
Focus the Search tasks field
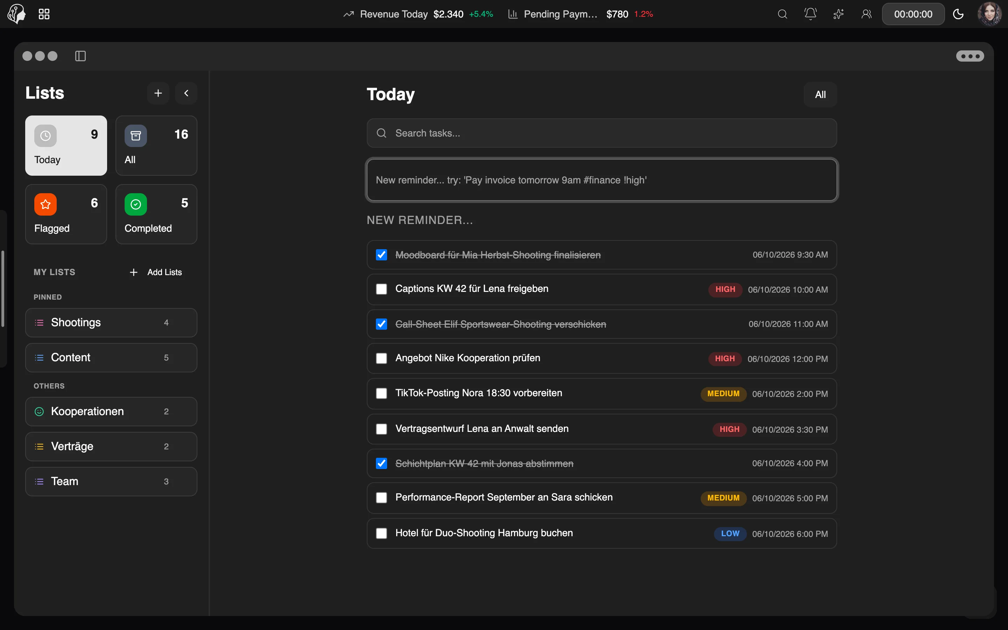[x=602, y=133]
